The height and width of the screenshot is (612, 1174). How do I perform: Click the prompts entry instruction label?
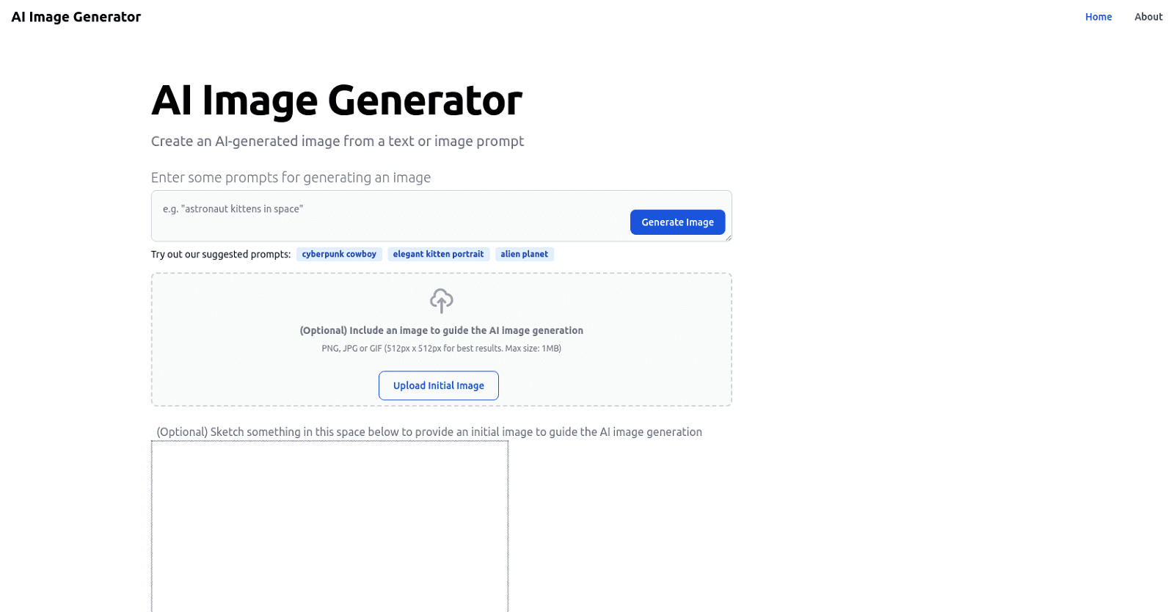click(x=291, y=177)
